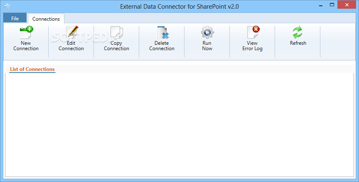Close the External Data Connector window
359x182 pixels.
pyautogui.click(x=347, y=5)
